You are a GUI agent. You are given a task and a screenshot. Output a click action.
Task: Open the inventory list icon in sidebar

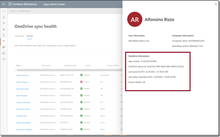(x=4, y=47)
